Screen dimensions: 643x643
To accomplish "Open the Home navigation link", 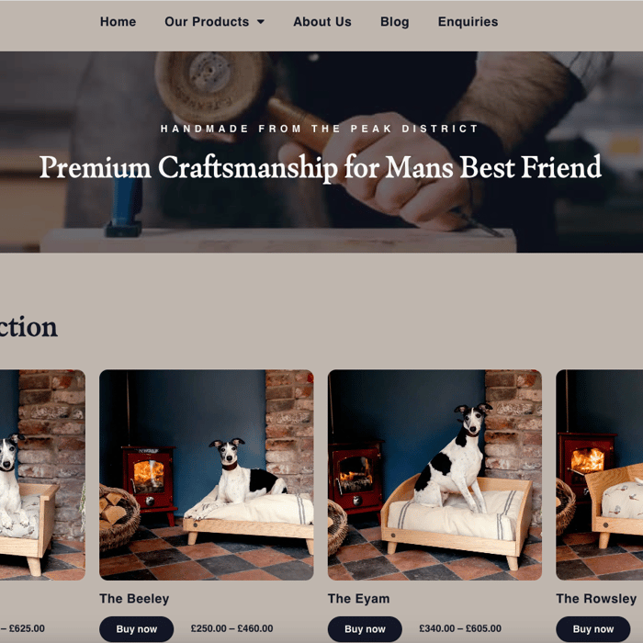I will click(118, 22).
